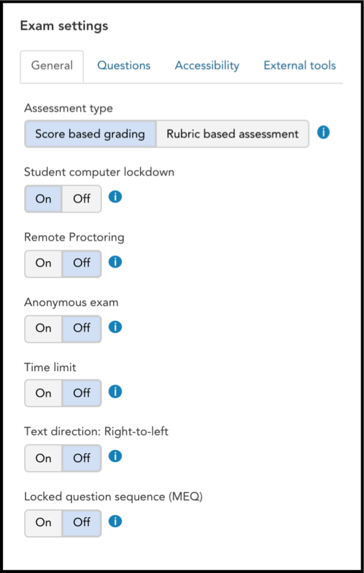View Time limit info tooltip icon
The height and width of the screenshot is (573, 364).
[115, 392]
